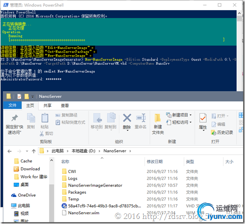245x224 pixels.
Task: Click the folder icon in the Explorer title bar
Action: click(x=9, y=96)
